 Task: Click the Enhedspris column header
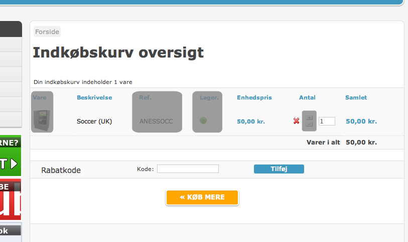click(254, 97)
